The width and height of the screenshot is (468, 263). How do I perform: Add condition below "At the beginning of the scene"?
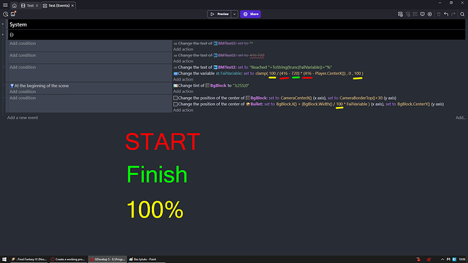pos(22,92)
